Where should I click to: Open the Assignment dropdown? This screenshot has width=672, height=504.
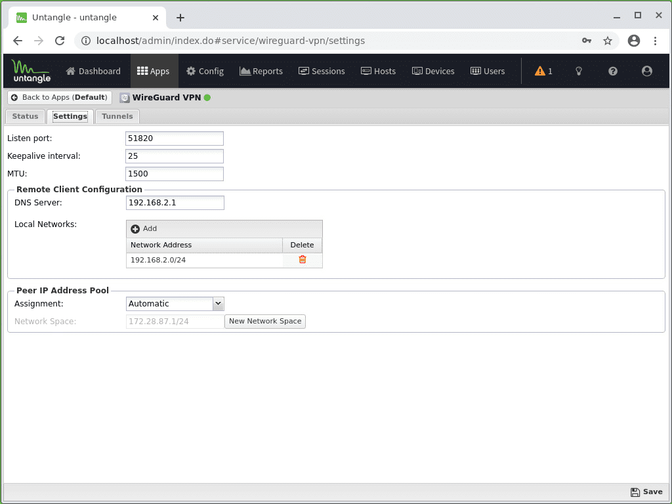pos(219,303)
